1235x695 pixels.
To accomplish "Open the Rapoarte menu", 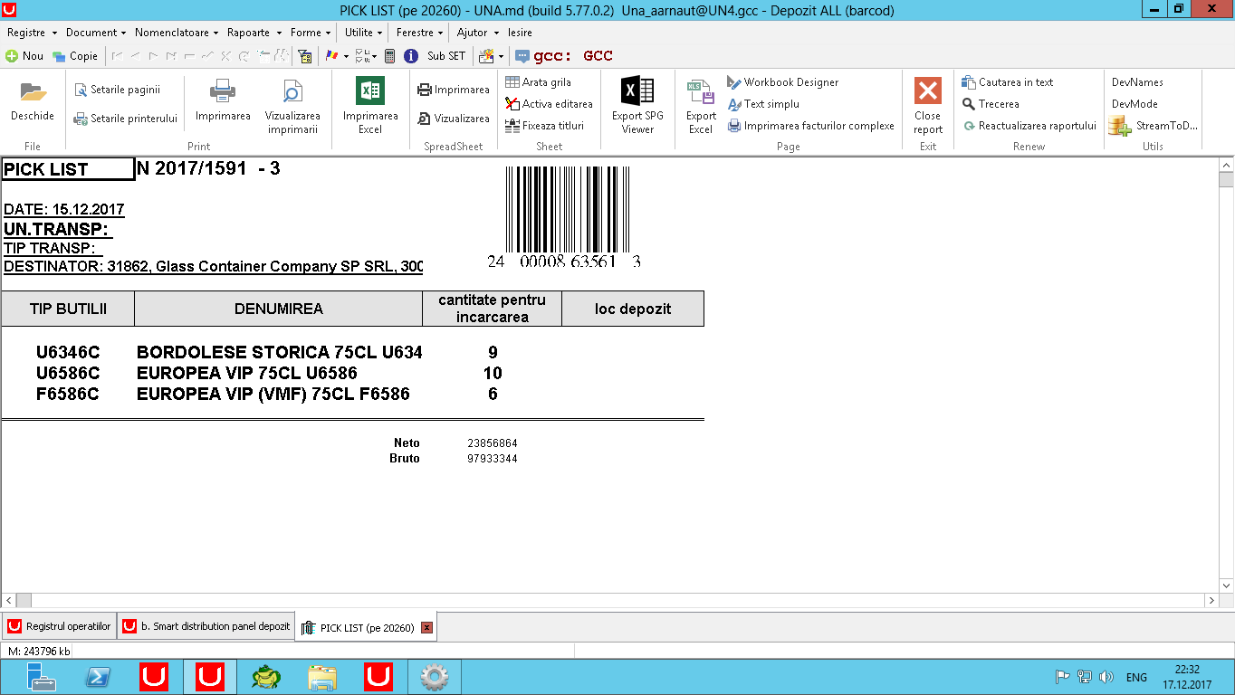I will [254, 33].
